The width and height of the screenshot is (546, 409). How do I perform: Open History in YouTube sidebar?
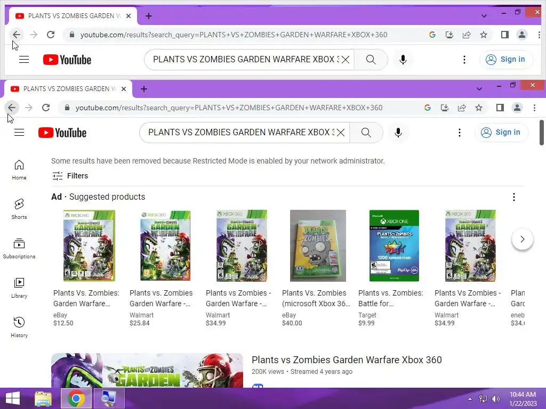coord(19,328)
